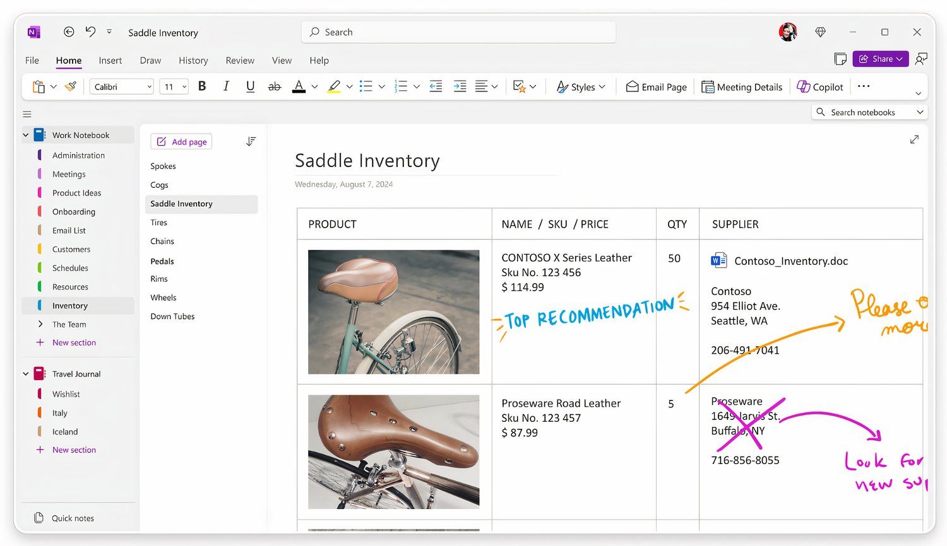
Task: Open the Styles dropdown
Action: click(581, 87)
